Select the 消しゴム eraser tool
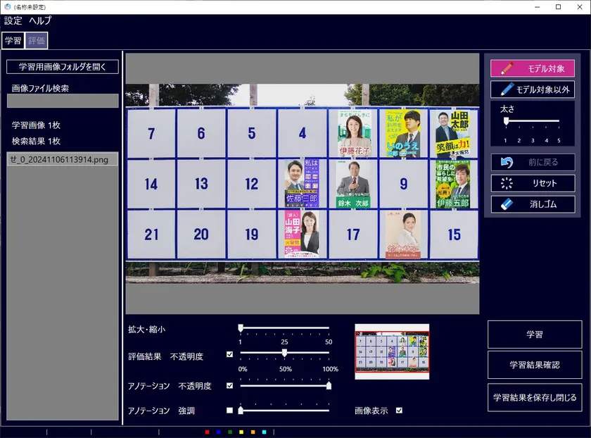The height and width of the screenshot is (438, 591). coord(535,204)
